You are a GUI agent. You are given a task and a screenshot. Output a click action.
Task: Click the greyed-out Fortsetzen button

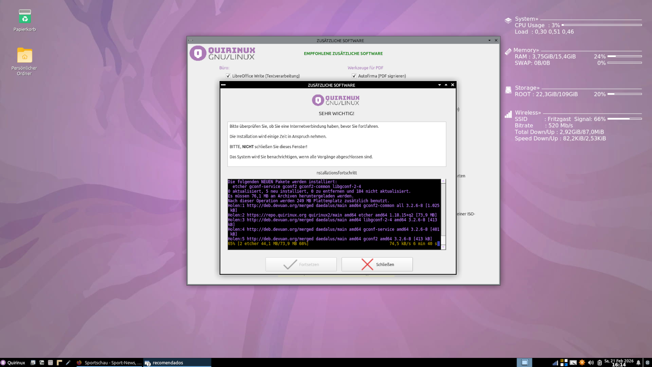click(x=301, y=264)
